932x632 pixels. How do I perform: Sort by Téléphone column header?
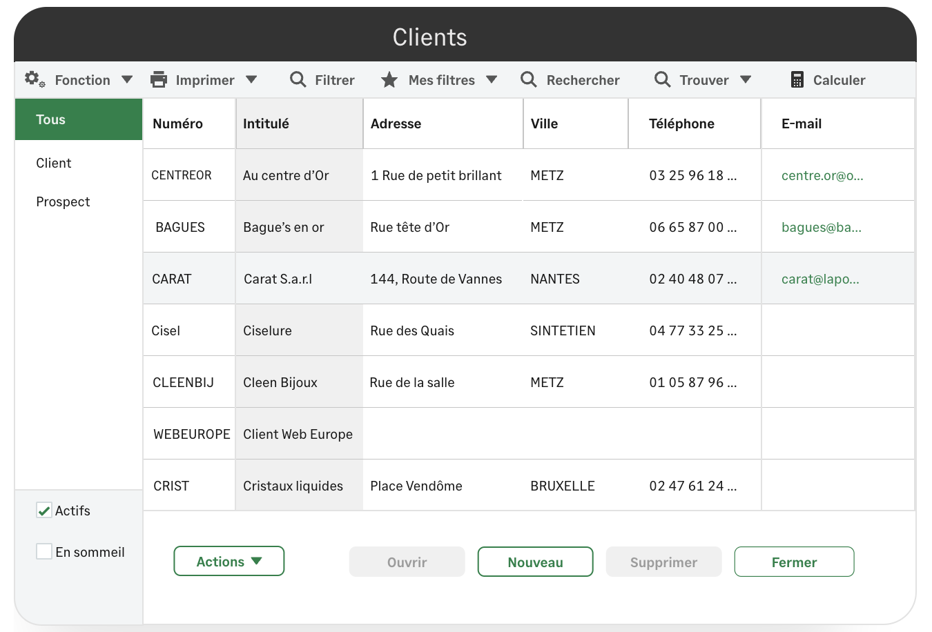pyautogui.click(x=695, y=124)
